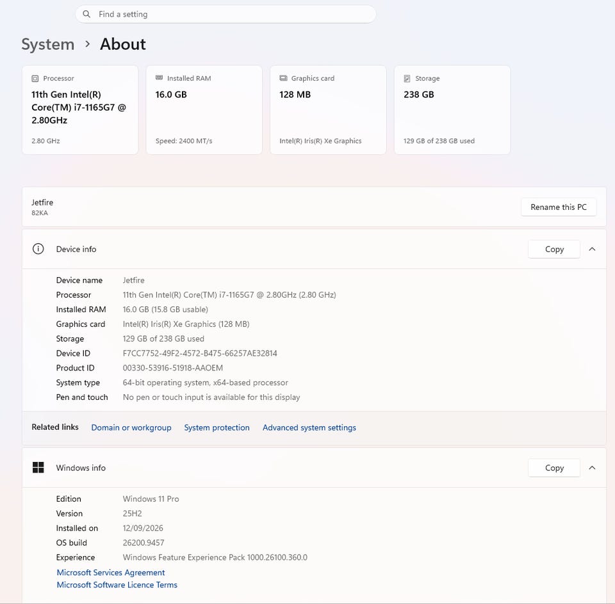Click the Graphics card icon
615x604 pixels.
(283, 78)
